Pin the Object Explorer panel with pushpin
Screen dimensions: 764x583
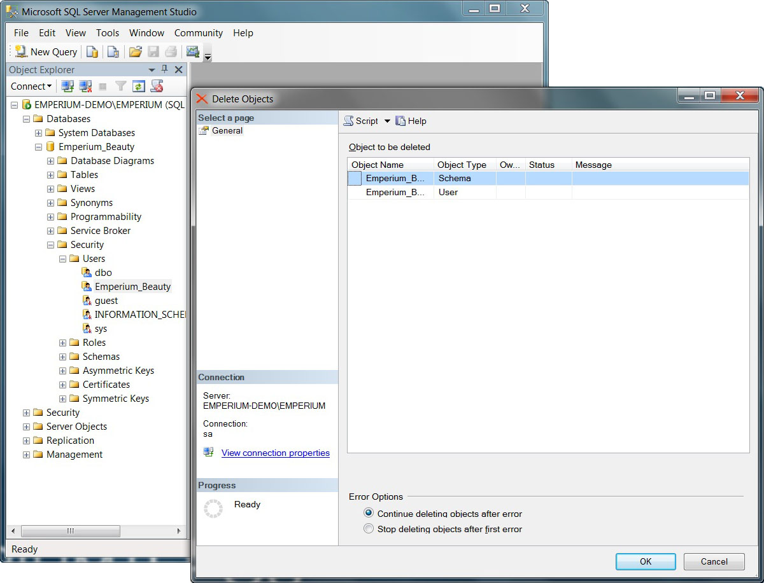tap(165, 69)
